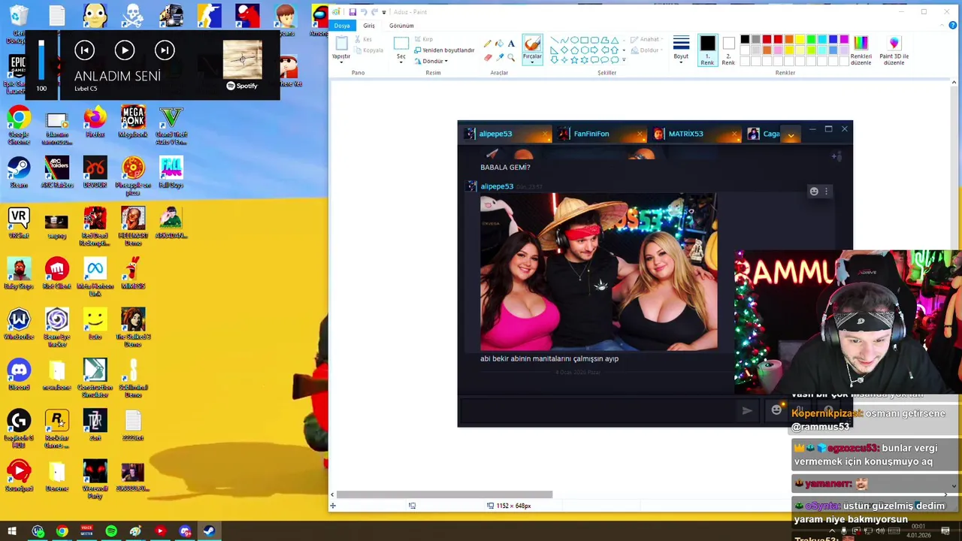Viewport: 962px width, 541px height.
Task: Open the Dosya file menu in Paint
Action: coord(342,26)
